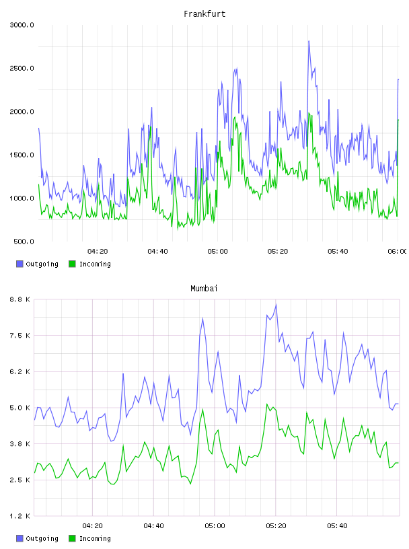Click the 04:40 time label on Mumbai chart
The image size is (409, 549).
click(x=154, y=526)
